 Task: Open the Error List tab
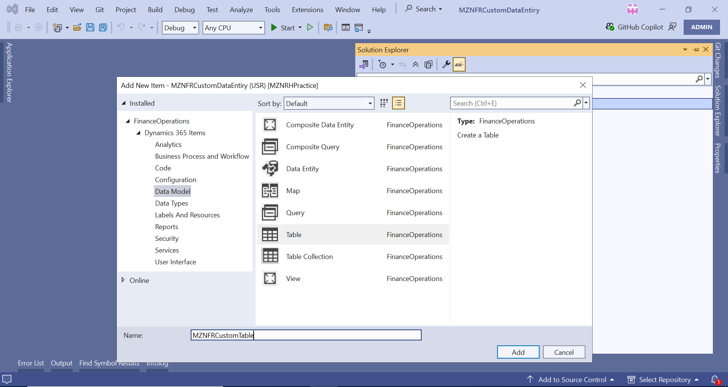[x=31, y=363]
